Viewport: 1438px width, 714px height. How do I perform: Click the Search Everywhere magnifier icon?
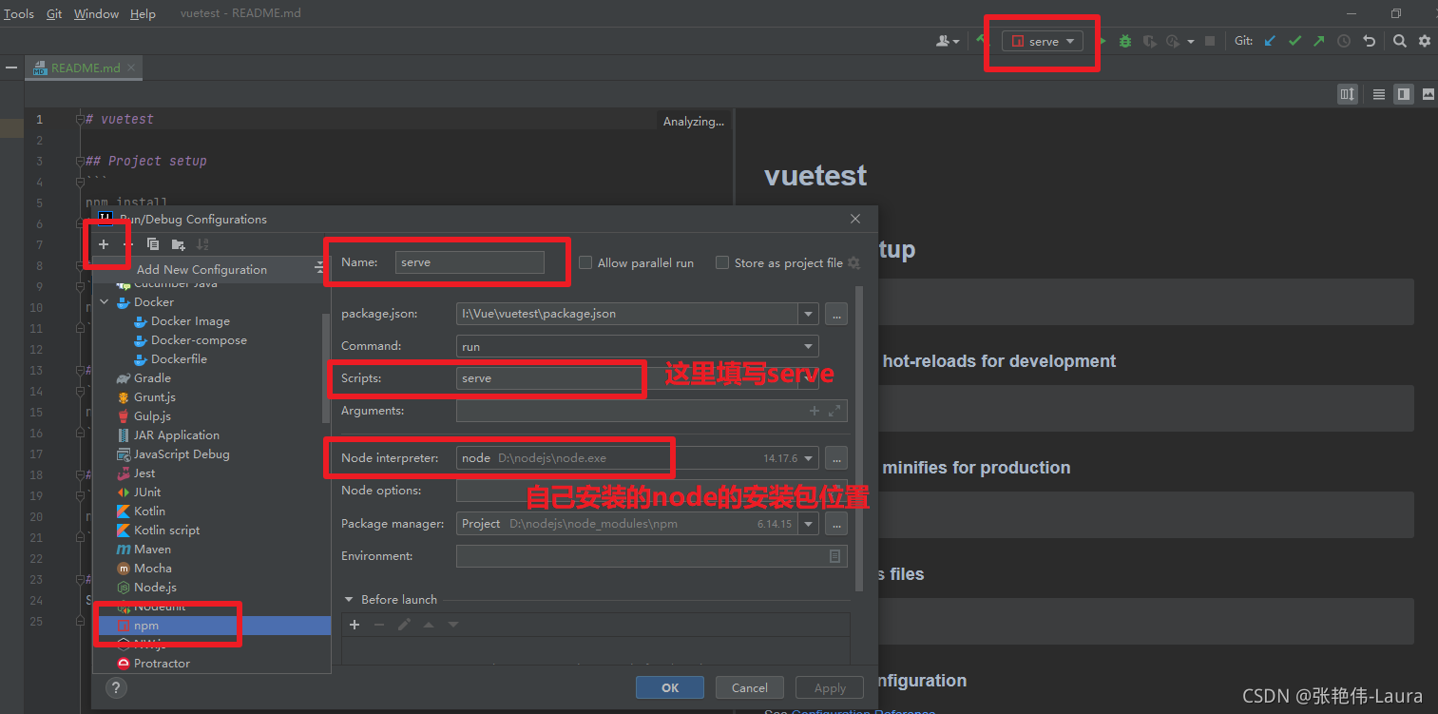click(x=1400, y=41)
